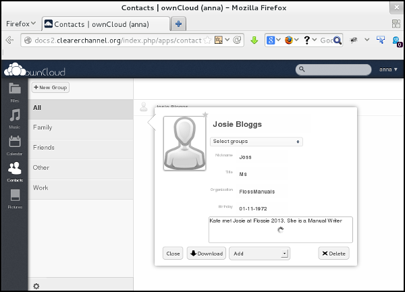
Task: Expand the Add field dropdown
Action: tap(259, 254)
